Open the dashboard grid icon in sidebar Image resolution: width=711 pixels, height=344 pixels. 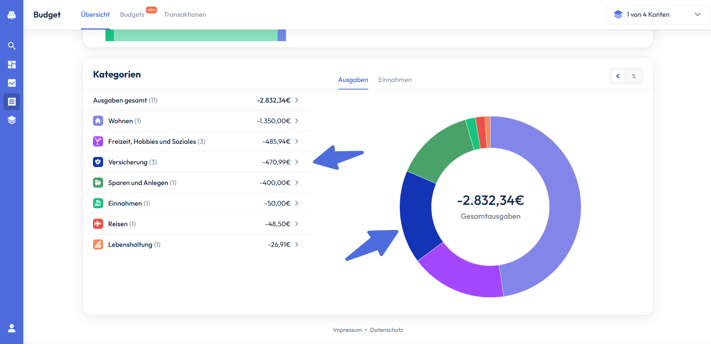[12, 64]
